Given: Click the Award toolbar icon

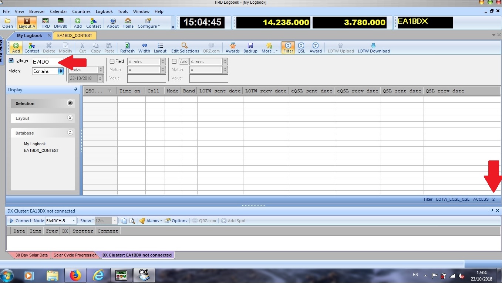Looking at the screenshot, I should pyautogui.click(x=316, y=48).
